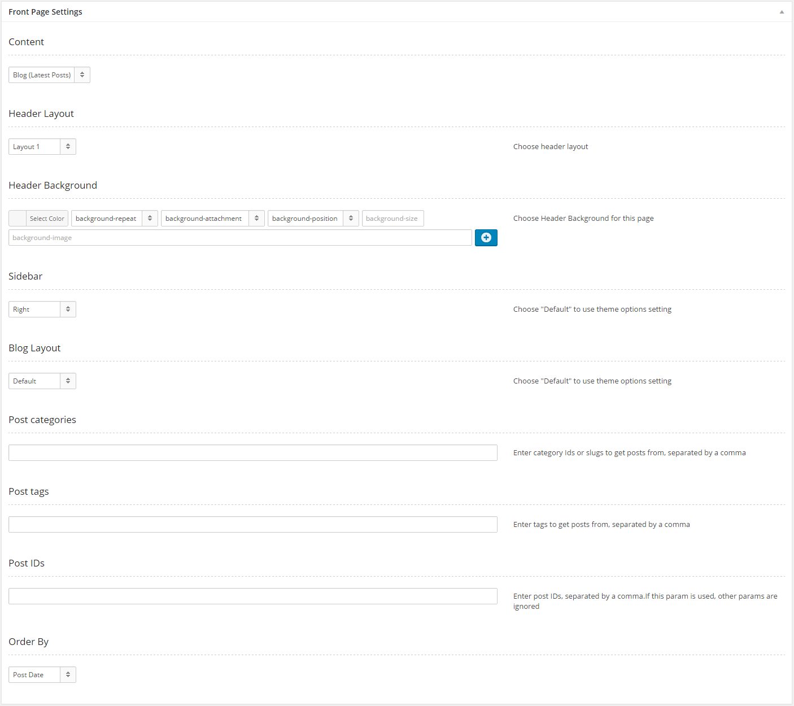Open the Blog Layout dropdown set to Default
Screen dimensions: 794x706
click(42, 381)
